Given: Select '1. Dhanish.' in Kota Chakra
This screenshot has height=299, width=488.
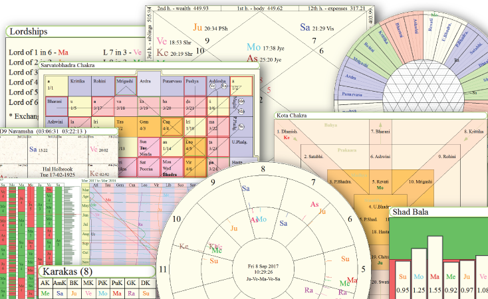Looking at the screenshot, I should [287, 132].
